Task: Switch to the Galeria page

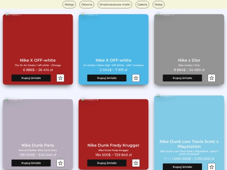Action: pos(143,5)
